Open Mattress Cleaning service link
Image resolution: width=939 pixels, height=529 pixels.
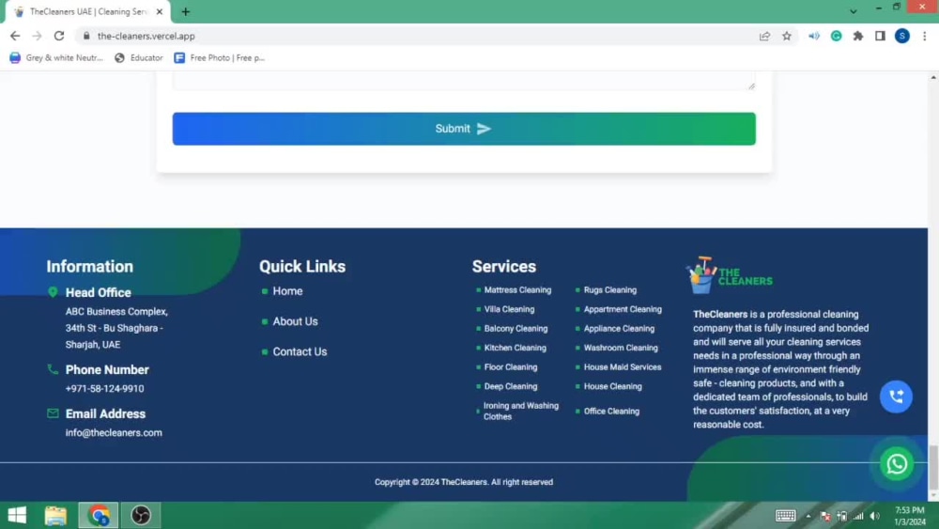(517, 290)
